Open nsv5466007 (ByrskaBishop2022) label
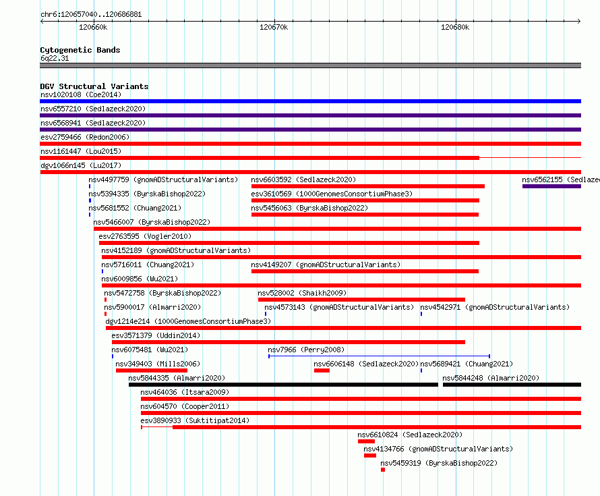Image resolution: width=600 pixels, height=496 pixels. (x=152, y=222)
